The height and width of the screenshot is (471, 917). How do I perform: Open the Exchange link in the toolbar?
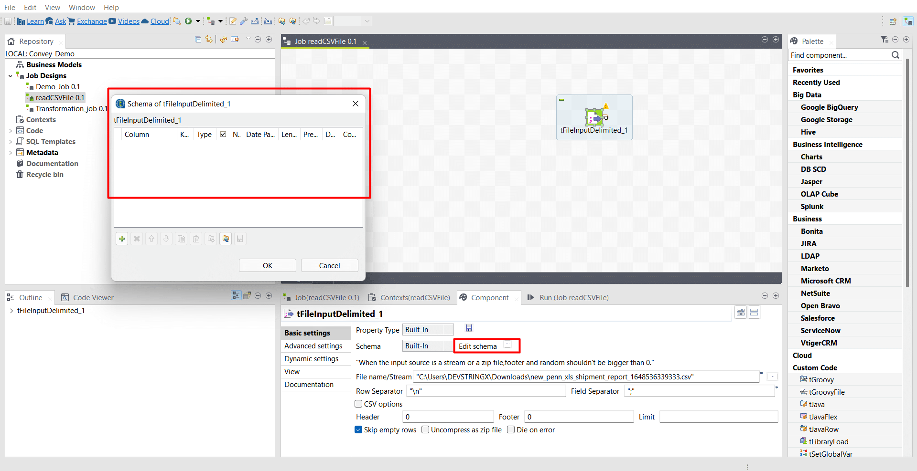(x=91, y=21)
